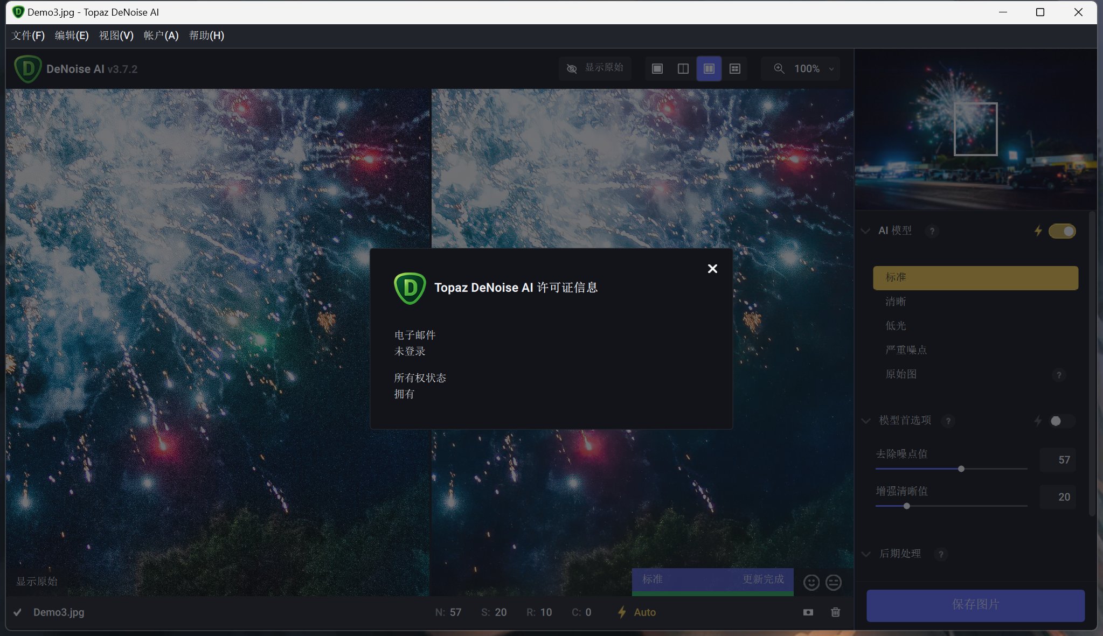This screenshot has height=636, width=1103.
Task: Open AI 模型 help question mark
Action: [932, 231]
